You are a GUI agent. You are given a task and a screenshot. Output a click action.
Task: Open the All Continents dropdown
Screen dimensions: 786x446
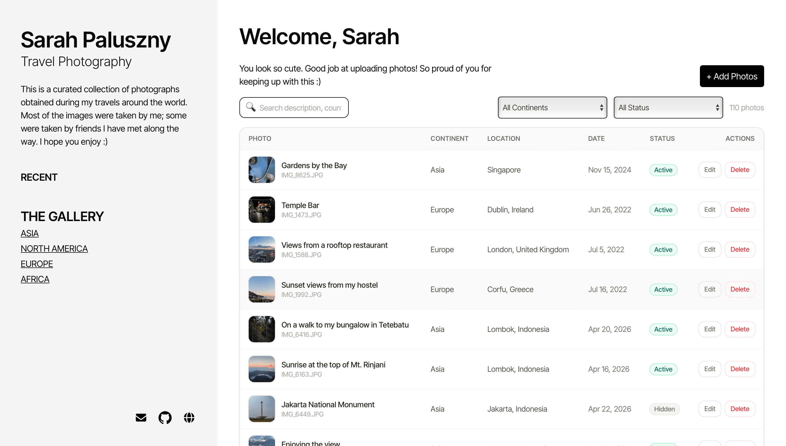tap(552, 108)
